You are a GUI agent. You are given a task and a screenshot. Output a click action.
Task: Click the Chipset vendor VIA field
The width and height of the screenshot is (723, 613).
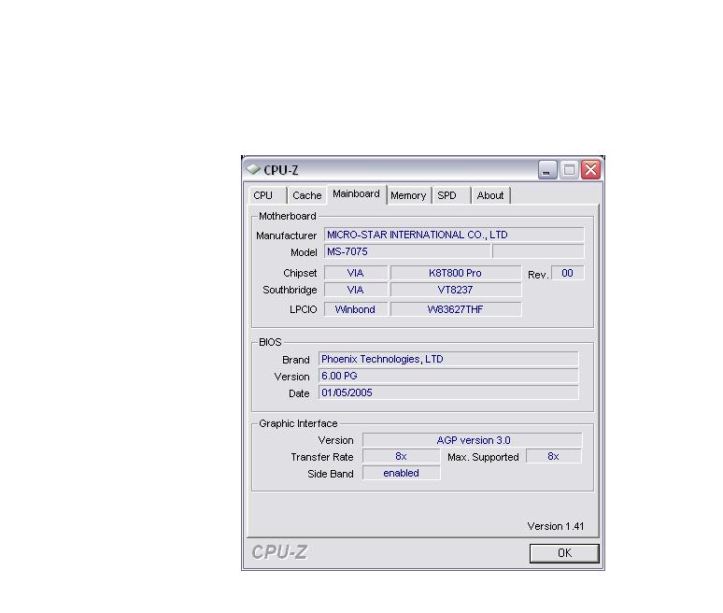click(x=356, y=273)
